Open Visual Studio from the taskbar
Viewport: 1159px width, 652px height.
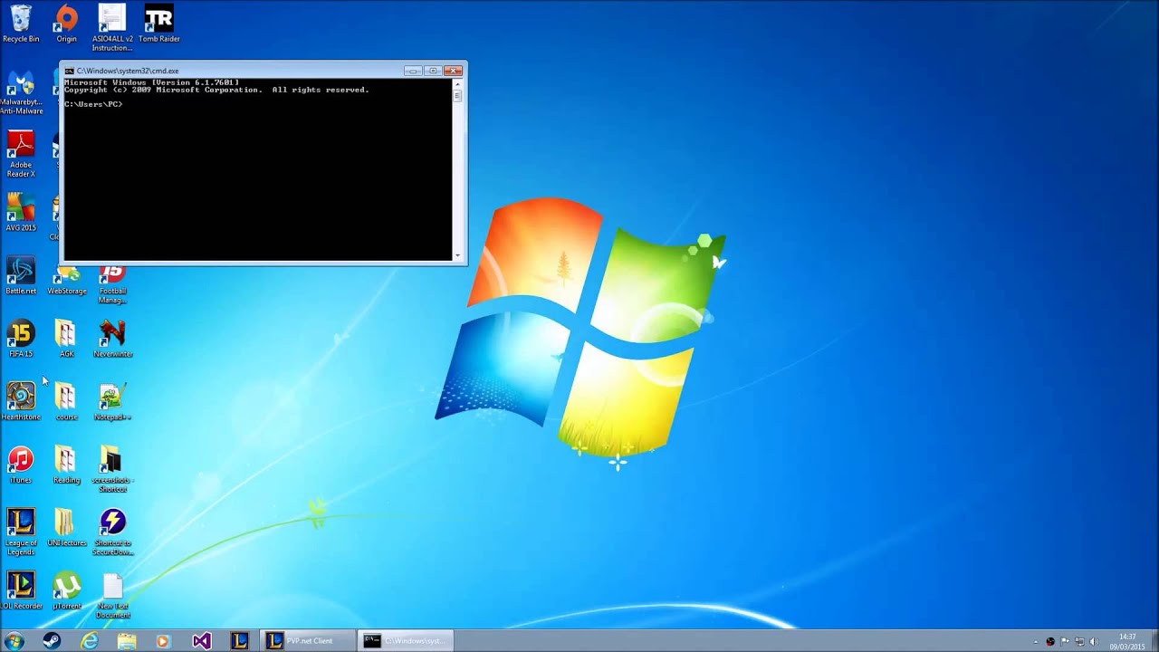click(x=201, y=641)
